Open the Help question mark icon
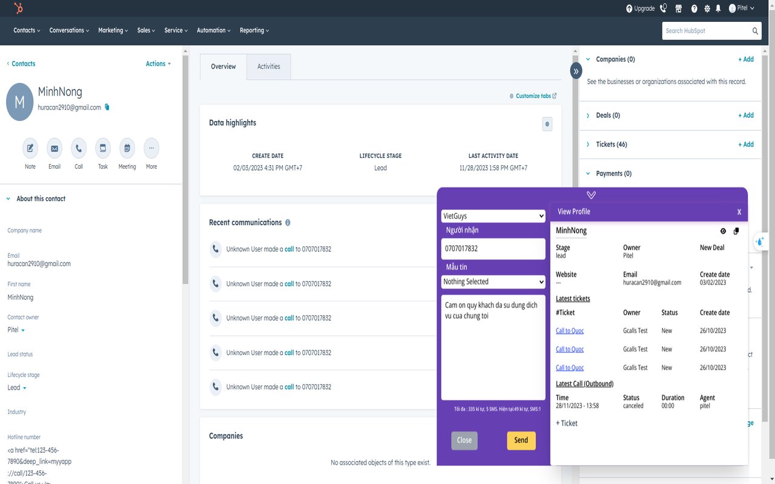775x484 pixels. [x=694, y=8]
